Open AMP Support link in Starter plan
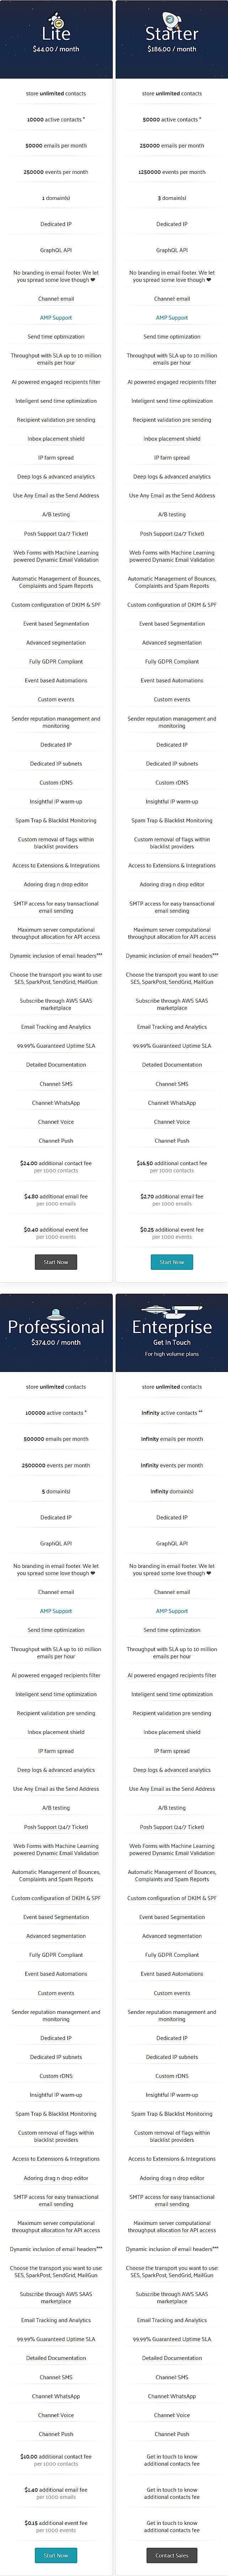The height and width of the screenshot is (2576, 228). click(171, 317)
